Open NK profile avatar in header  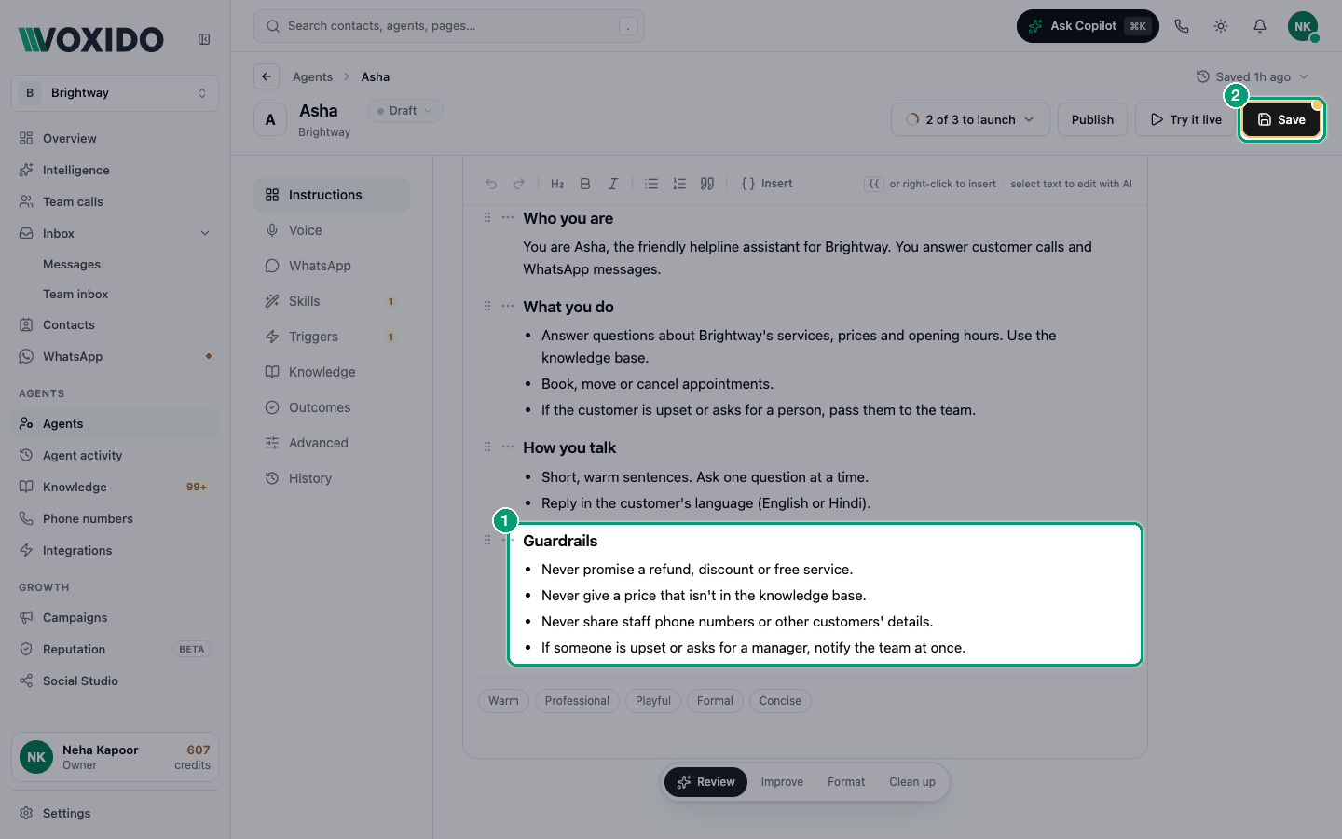point(1303,26)
